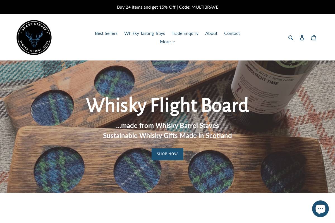Click the Log in person icon
The image size is (335, 223).
click(302, 38)
